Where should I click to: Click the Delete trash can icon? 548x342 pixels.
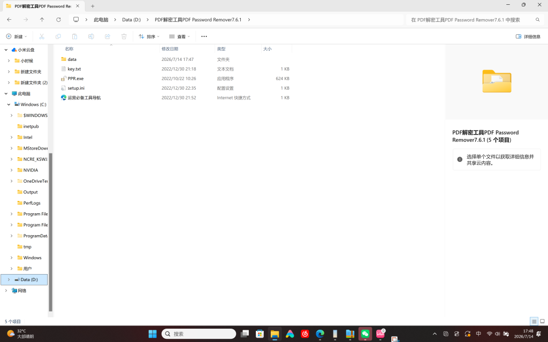[124, 36]
